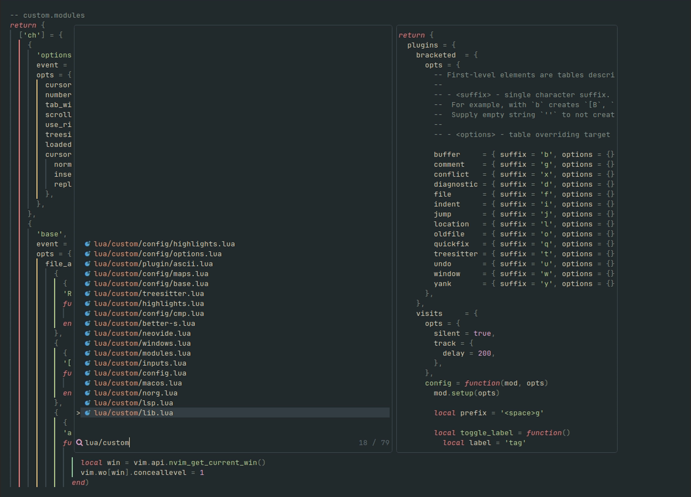Click Lua icon beside lua/custom/highlights.lua
Viewport: 691px width, 497px height.
click(87, 304)
